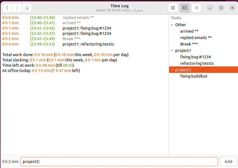Click the home icon to jump to today
238x168 pixels.
point(27,8)
